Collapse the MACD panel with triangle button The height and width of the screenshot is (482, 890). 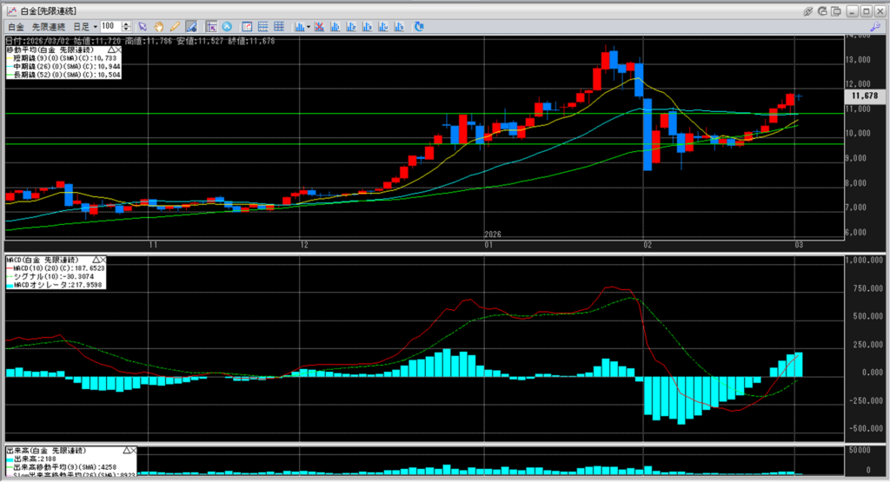point(95,260)
